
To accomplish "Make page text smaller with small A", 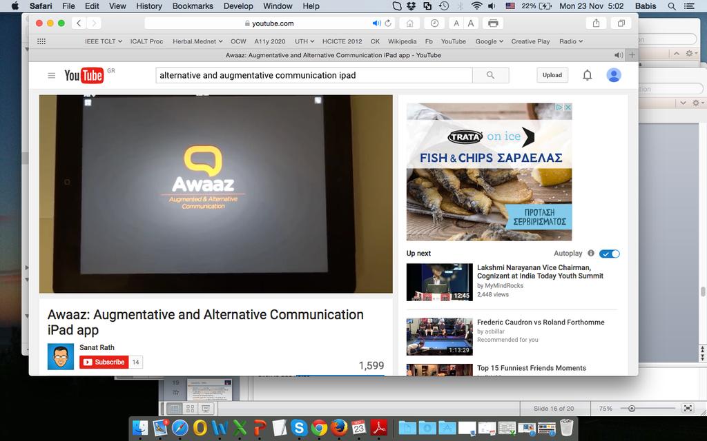I will (456, 23).
